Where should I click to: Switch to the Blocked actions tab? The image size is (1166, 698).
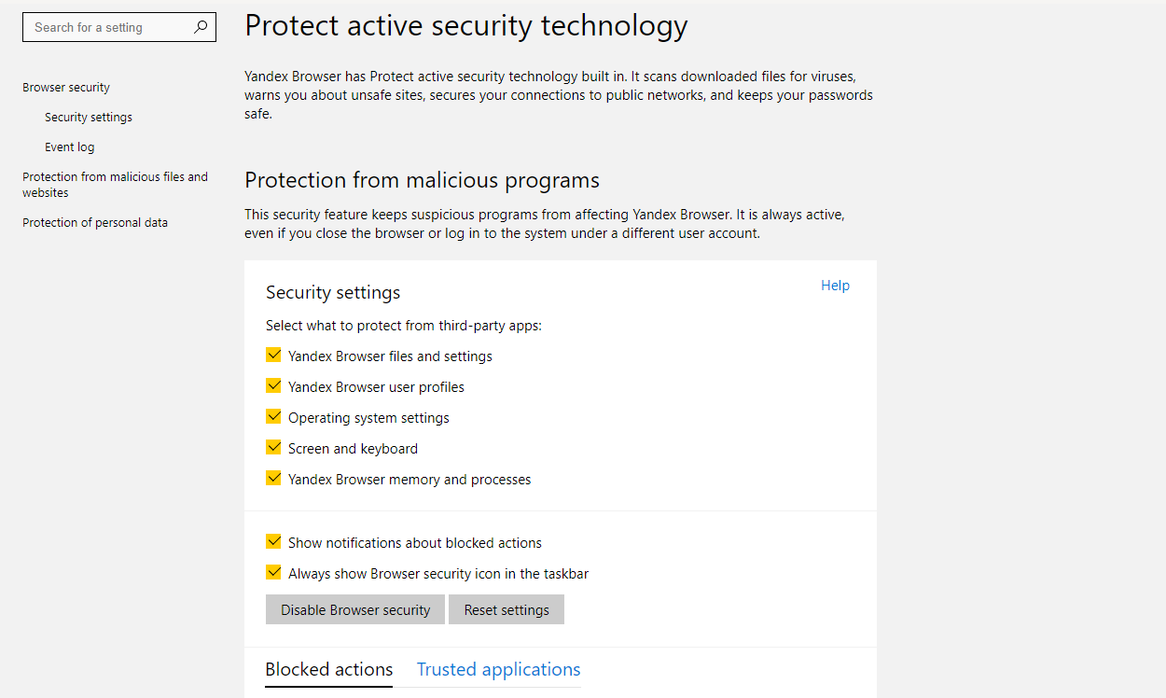point(329,669)
